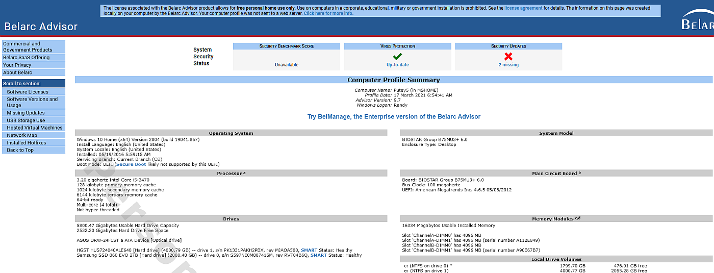Click the Processor footnote a superscript
This screenshot has width=714, height=273.
coord(244,172)
